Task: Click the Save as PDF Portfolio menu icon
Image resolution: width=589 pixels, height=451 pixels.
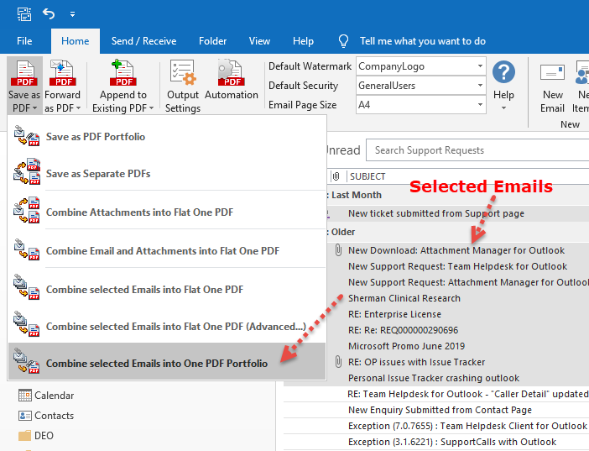Action: click(x=27, y=136)
